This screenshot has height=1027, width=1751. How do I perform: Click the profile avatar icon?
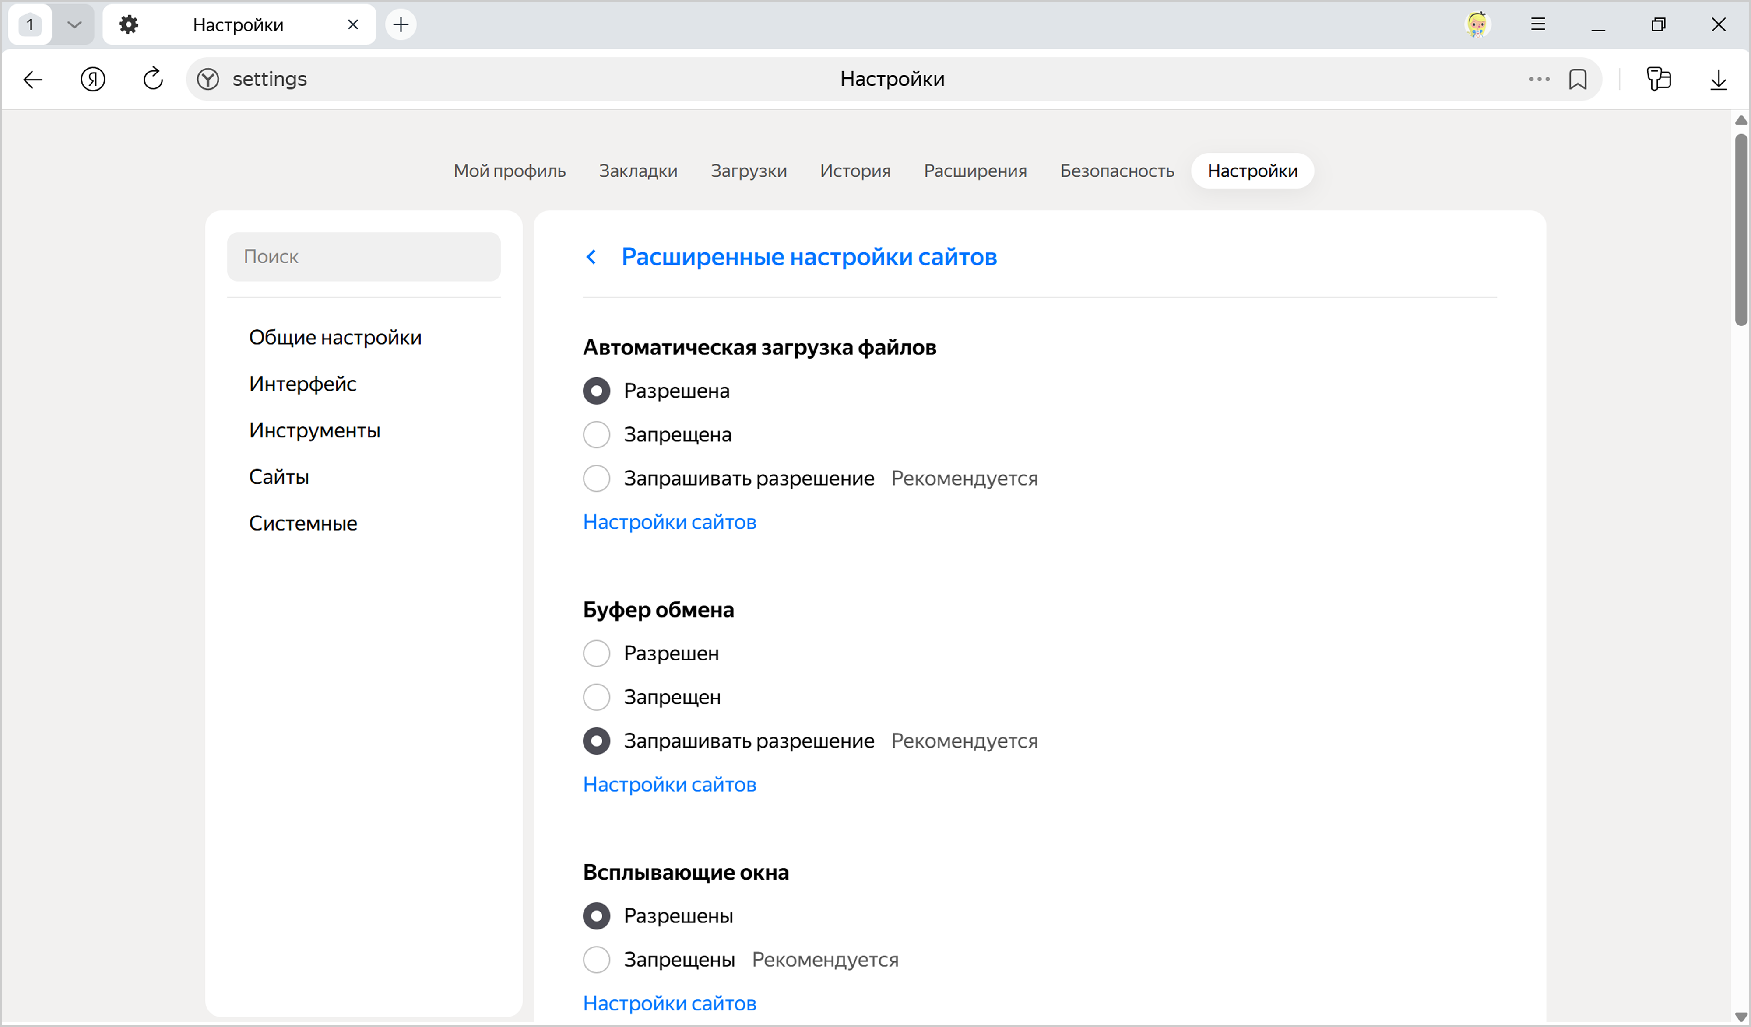coord(1477,25)
